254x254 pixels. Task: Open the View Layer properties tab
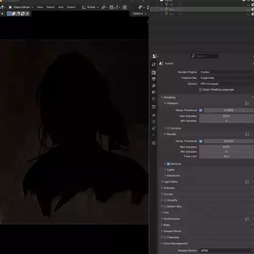pos(153,85)
